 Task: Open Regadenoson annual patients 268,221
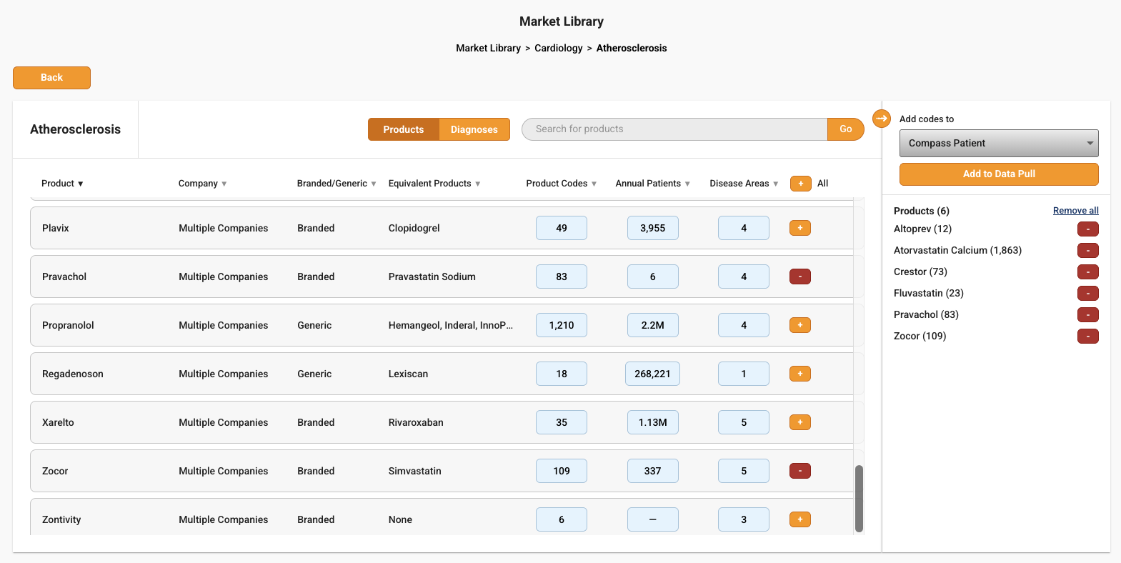[652, 374]
